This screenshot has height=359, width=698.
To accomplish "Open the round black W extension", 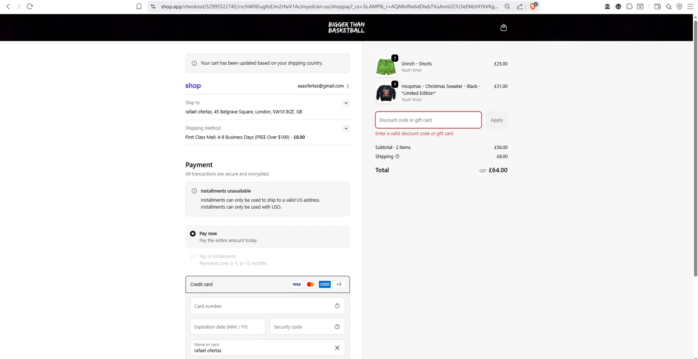I will point(618,7).
